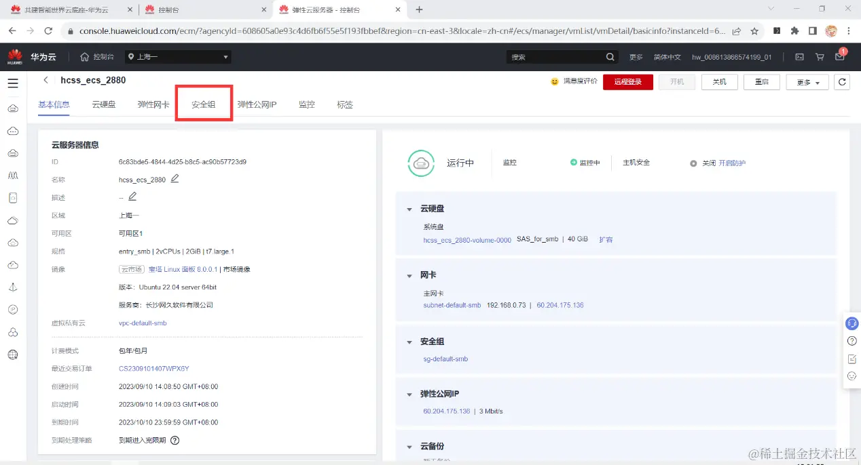Open order CS2309101407WPX6Y link
The height and width of the screenshot is (465, 861).
pos(154,369)
